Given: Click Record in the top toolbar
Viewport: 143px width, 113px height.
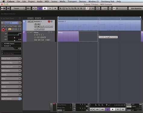Looking at the screenshot, I should [x=55, y=8].
